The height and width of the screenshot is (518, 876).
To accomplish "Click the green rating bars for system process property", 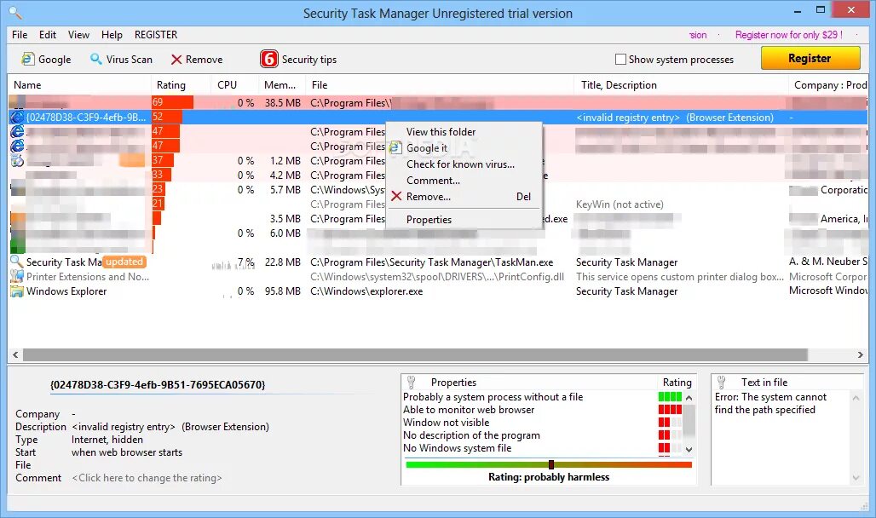I will [670, 397].
